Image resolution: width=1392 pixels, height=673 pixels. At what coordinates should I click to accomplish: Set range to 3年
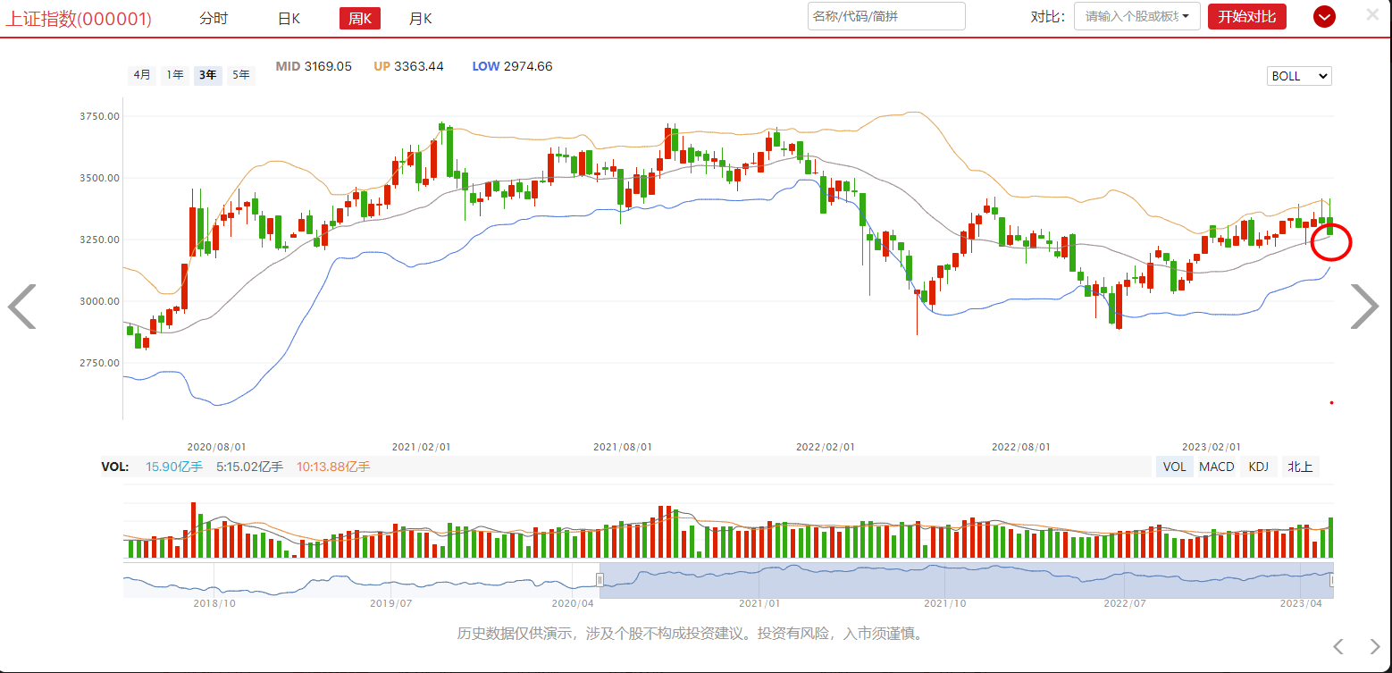pyautogui.click(x=208, y=75)
